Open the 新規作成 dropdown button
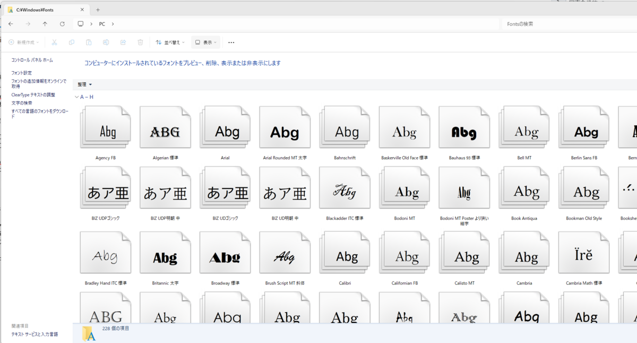The height and width of the screenshot is (343, 637). point(23,42)
